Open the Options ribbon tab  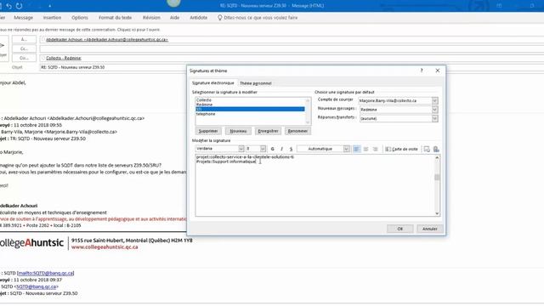point(80,18)
